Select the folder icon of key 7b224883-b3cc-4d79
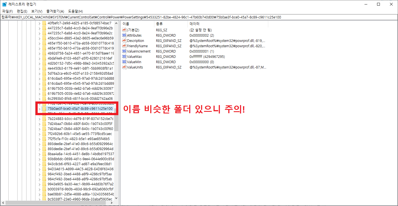The image size is (398, 206). click(x=44, y=119)
